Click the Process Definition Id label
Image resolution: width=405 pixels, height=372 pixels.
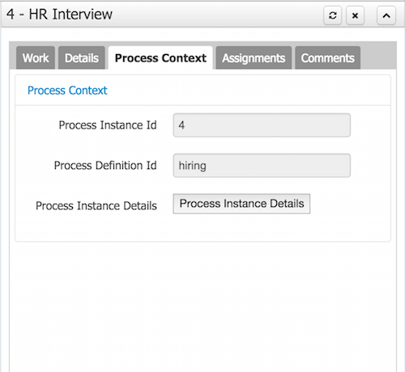click(105, 166)
